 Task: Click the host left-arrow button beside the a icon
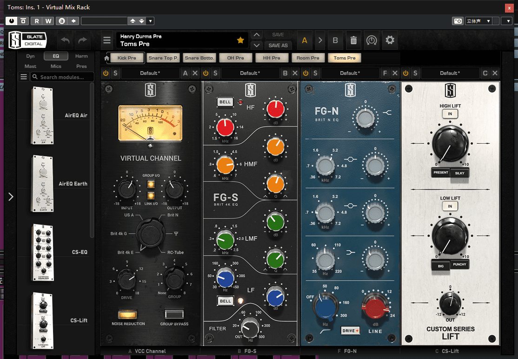tap(73, 21)
